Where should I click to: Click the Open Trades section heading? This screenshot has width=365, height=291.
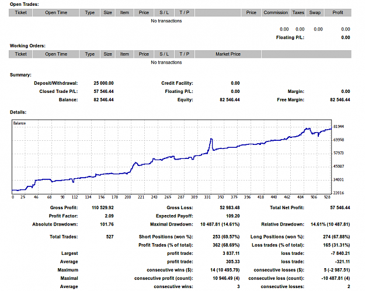pyautogui.click(x=24, y=4)
